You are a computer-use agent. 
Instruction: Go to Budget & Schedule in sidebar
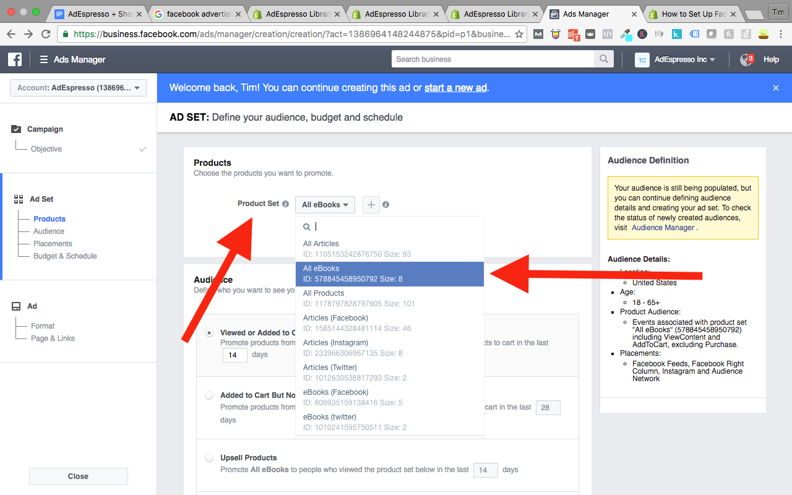pos(65,256)
